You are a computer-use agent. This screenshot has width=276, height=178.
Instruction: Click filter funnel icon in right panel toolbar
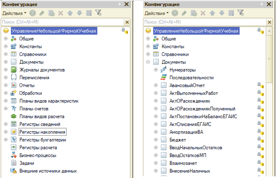click(241, 13)
